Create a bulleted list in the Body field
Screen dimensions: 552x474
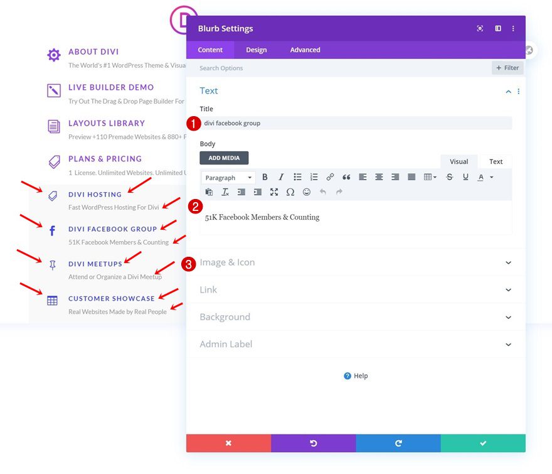(x=297, y=176)
